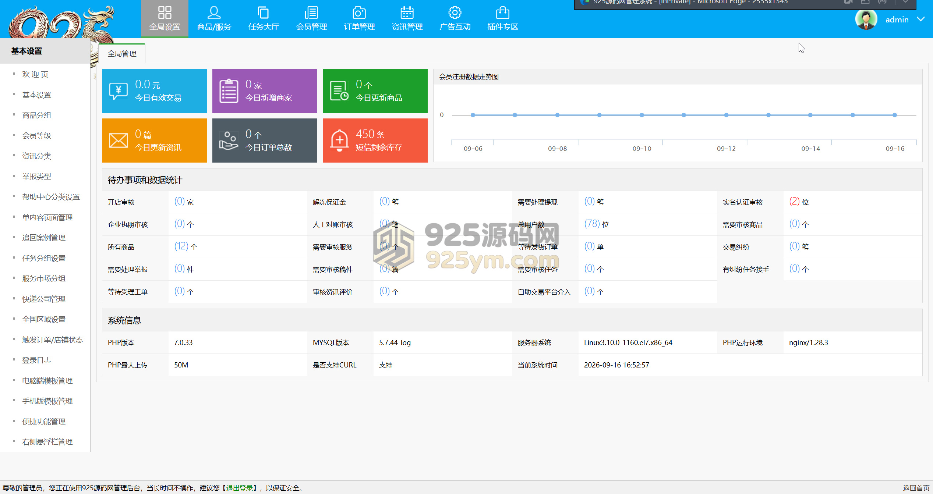The height and width of the screenshot is (494, 933).
Task: Click the 09-16 data point on chart
Action: [x=895, y=115]
